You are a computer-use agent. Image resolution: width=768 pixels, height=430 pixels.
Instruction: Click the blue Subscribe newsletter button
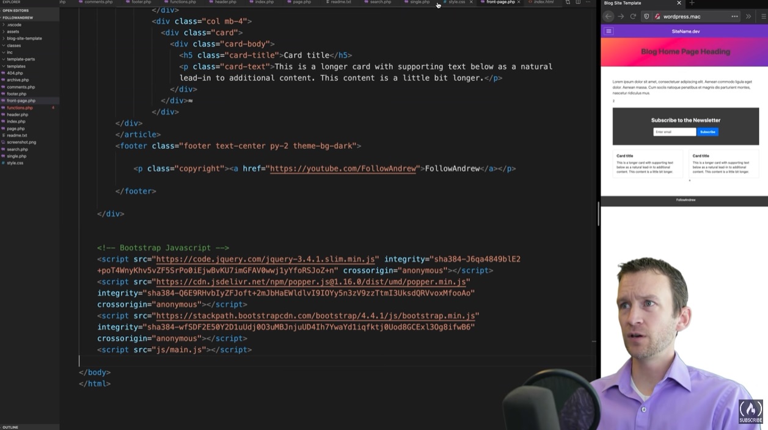pyautogui.click(x=708, y=132)
